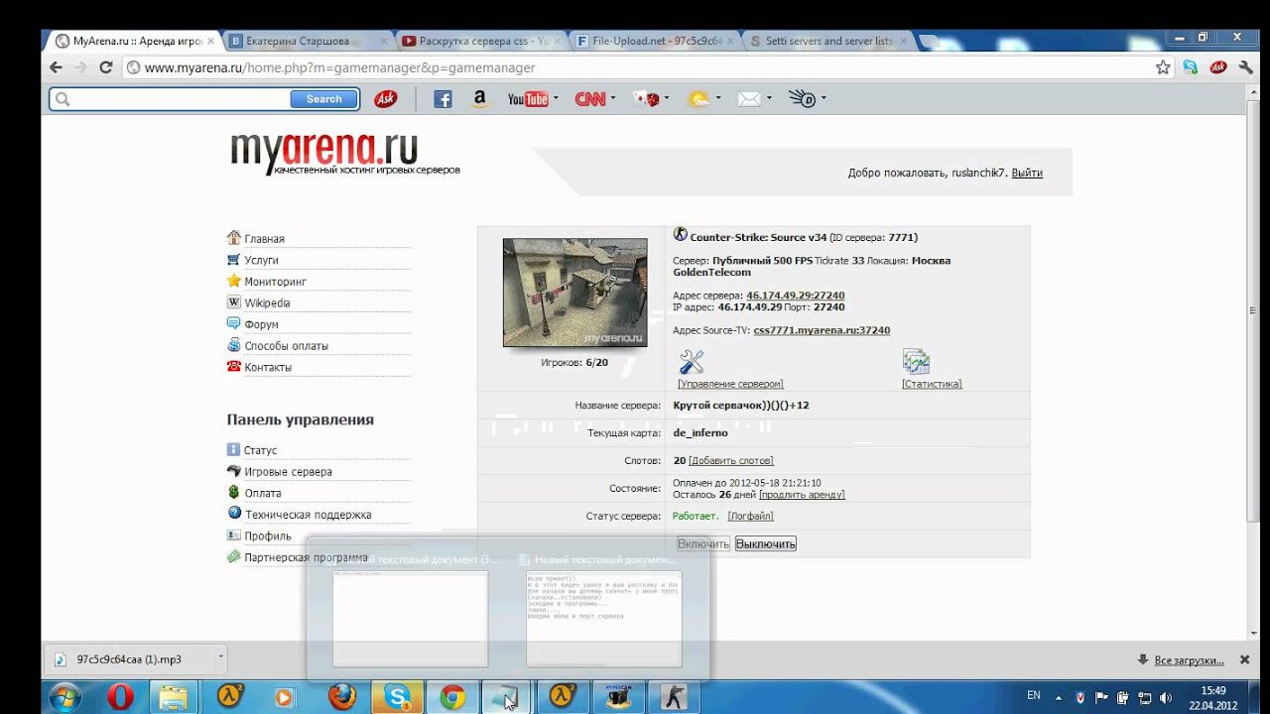Viewport: 1270px width, 714px height.
Task: Open Оплата in the control panel
Action: pos(263,493)
